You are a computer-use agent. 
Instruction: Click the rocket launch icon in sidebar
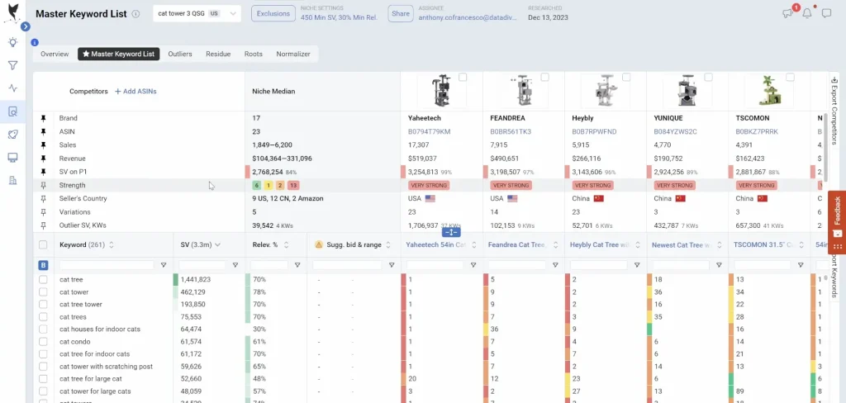[x=12, y=135]
